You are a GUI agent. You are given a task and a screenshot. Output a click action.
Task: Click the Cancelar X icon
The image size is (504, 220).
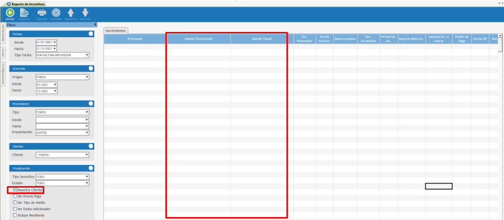point(56,13)
